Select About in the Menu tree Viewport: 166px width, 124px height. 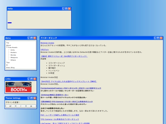click(x=9, y=45)
